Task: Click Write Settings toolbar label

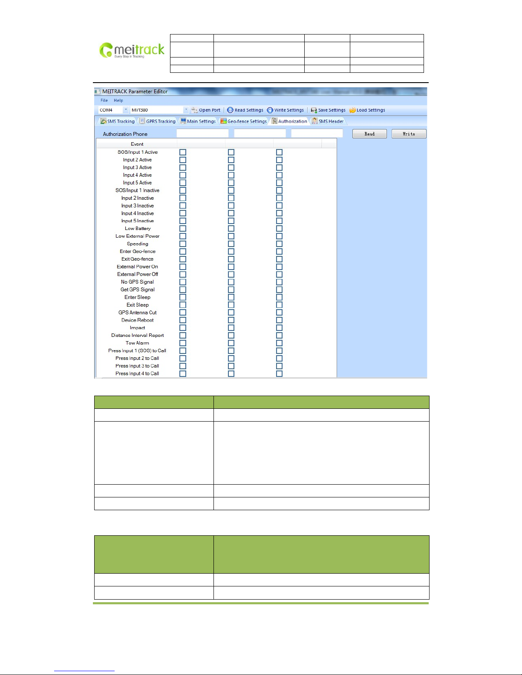Action: [x=289, y=110]
